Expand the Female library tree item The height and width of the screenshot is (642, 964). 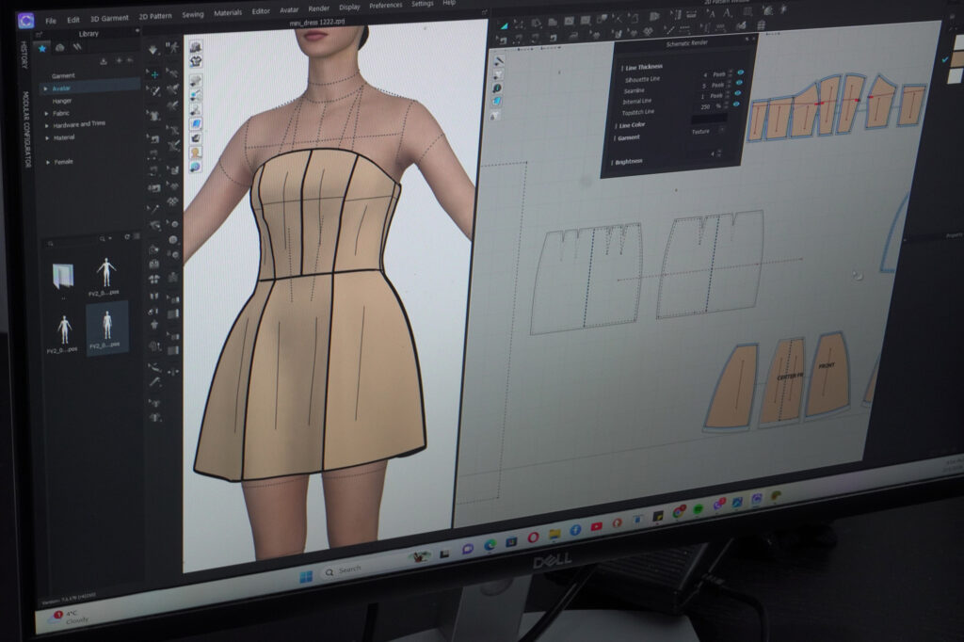[x=48, y=162]
